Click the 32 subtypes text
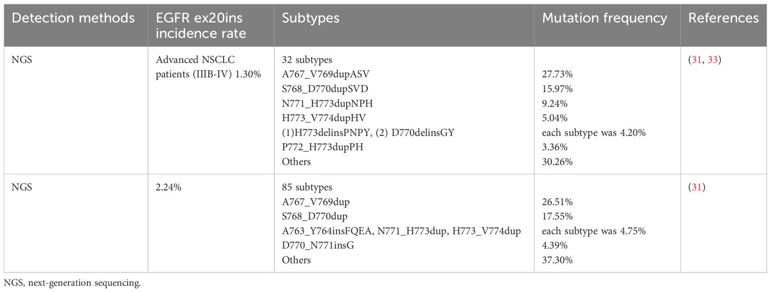Screen dimensions: 771x292 click(x=306, y=61)
